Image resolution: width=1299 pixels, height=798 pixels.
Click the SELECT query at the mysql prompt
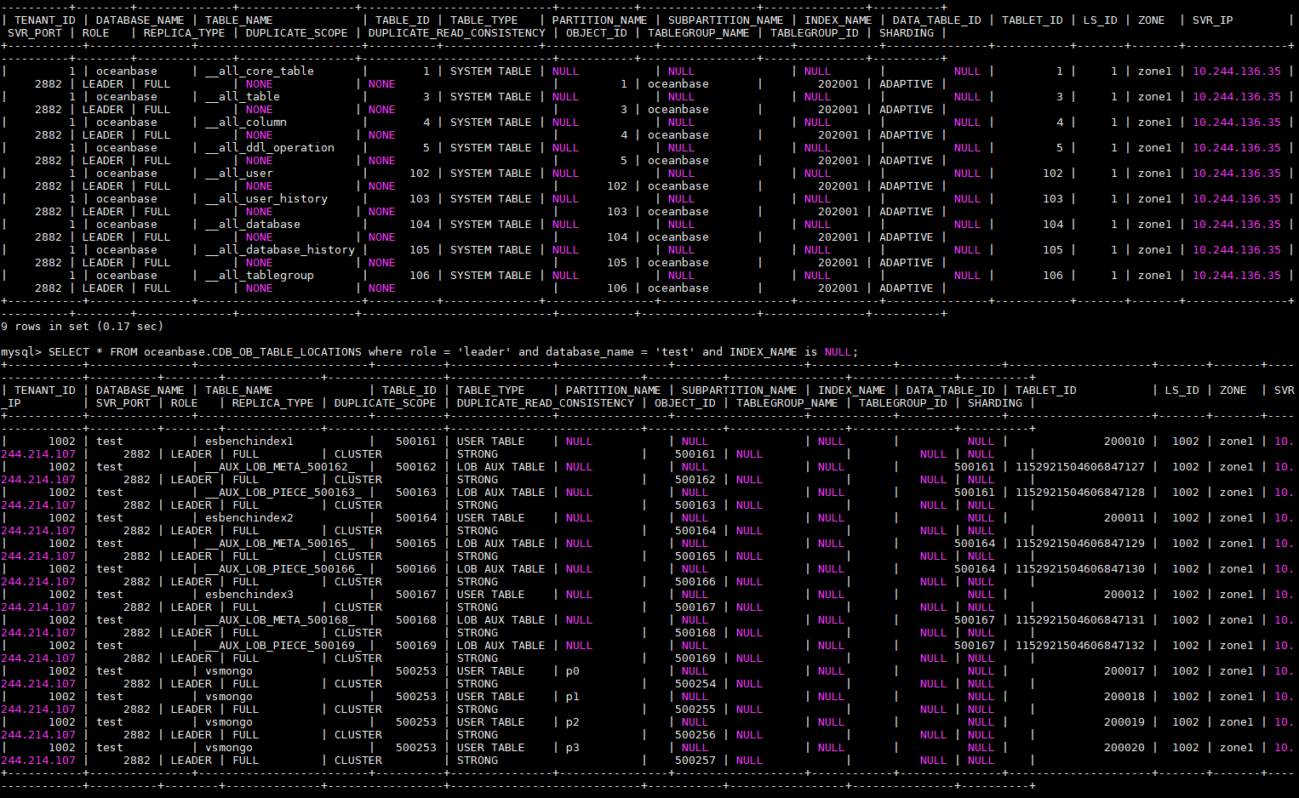(454, 352)
